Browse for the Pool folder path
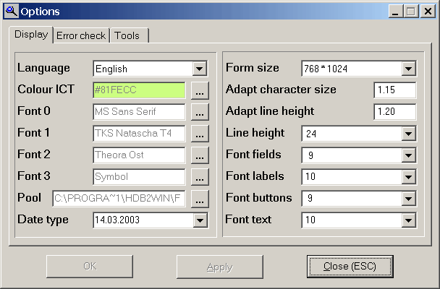 tap(200, 199)
